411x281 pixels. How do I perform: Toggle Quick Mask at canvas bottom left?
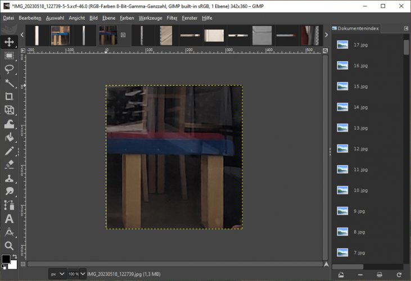(23, 264)
